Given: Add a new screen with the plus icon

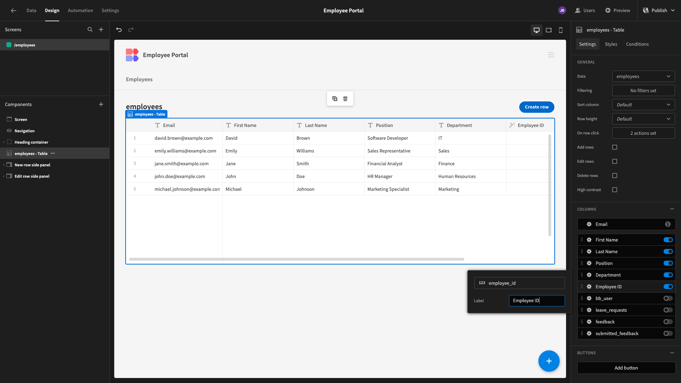Looking at the screenshot, I should pos(101,30).
